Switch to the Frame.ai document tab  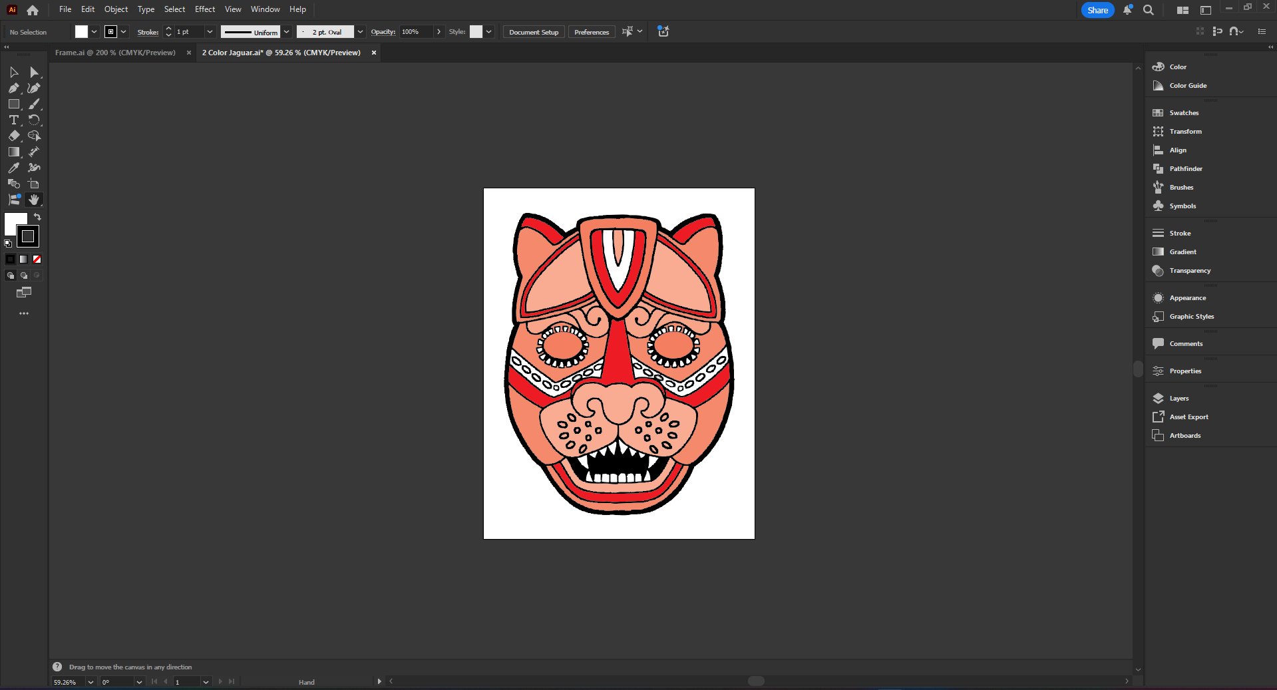tap(115, 53)
